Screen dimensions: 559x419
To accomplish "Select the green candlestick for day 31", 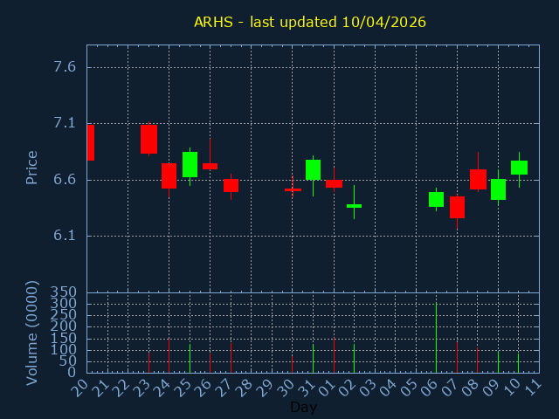I will click(313, 169).
